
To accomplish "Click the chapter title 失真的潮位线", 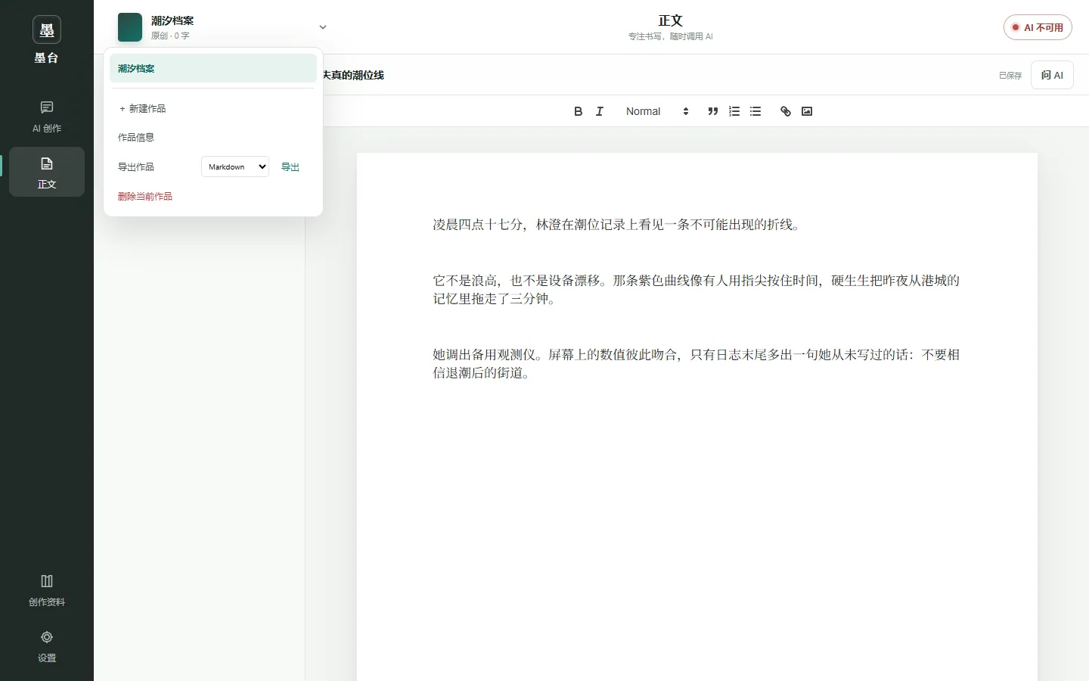I will pos(354,75).
